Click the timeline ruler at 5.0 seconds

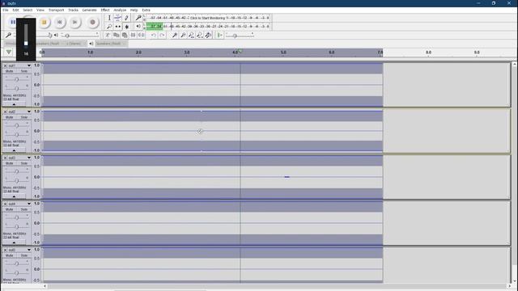(283, 53)
